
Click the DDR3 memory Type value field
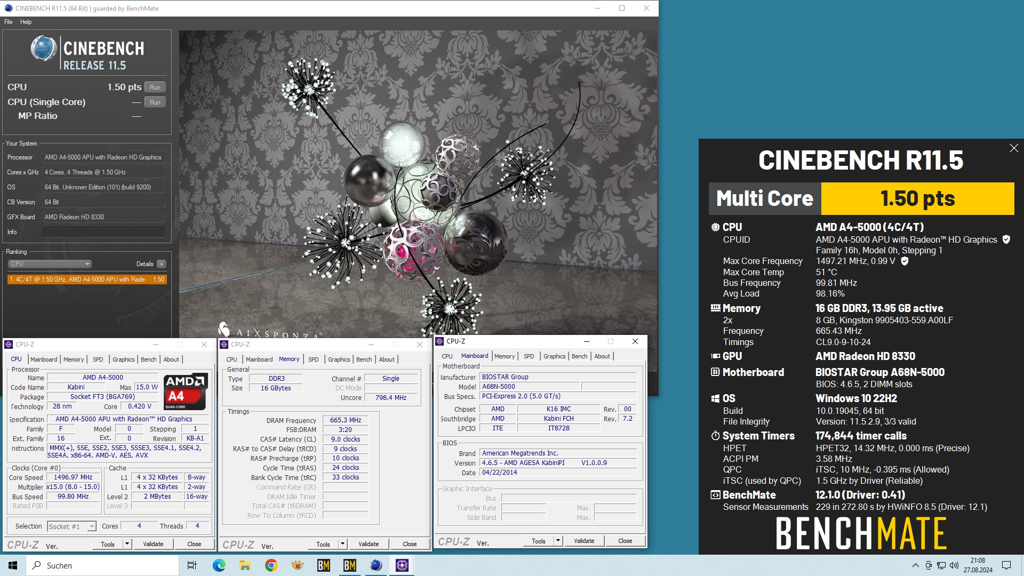[x=276, y=379]
